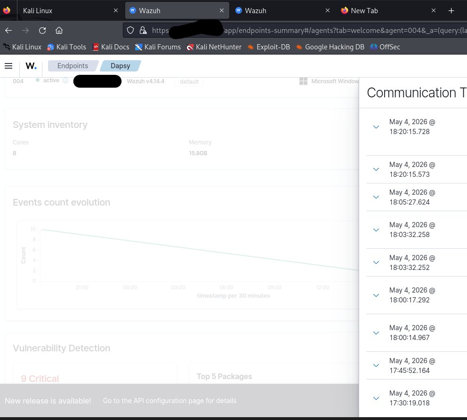The width and height of the screenshot is (467, 420).
Task: Open the Kali NetHunter bookmark
Action: point(214,47)
